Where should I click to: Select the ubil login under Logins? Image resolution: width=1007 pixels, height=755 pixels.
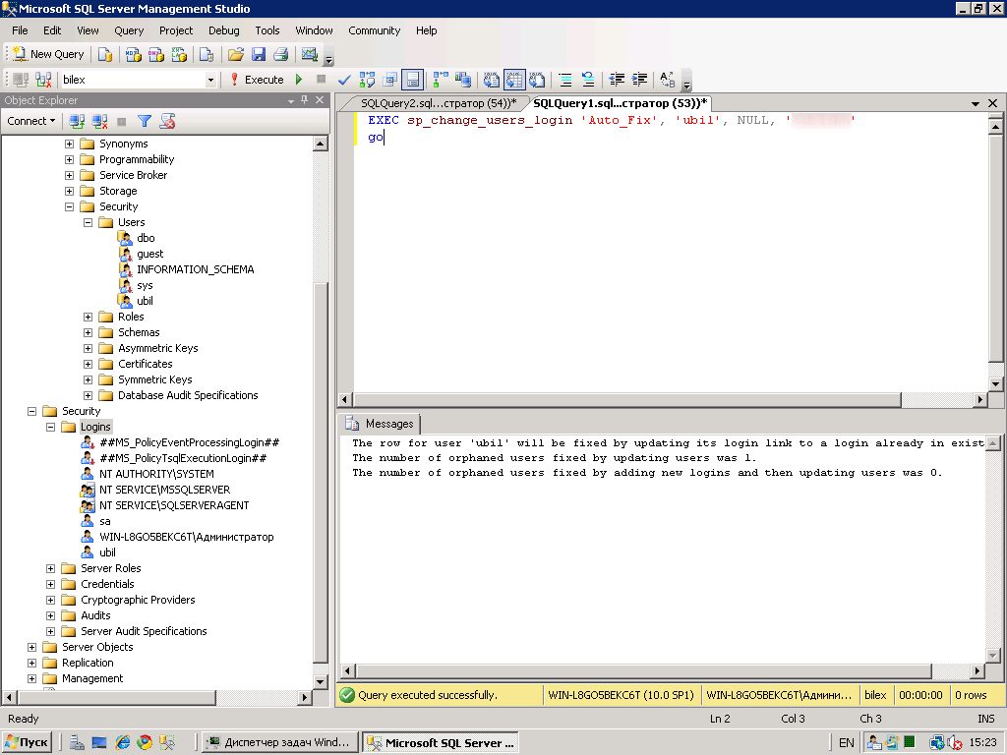(x=107, y=552)
